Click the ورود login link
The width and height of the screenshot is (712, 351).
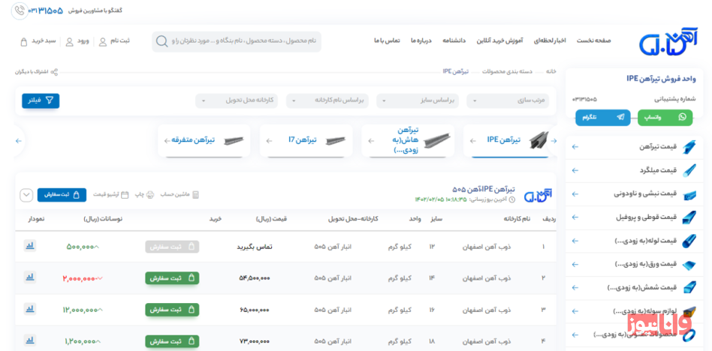[83, 41]
